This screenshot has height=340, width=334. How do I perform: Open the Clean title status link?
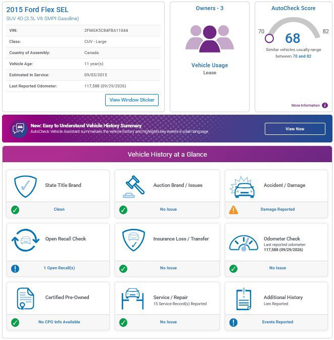coord(59,209)
